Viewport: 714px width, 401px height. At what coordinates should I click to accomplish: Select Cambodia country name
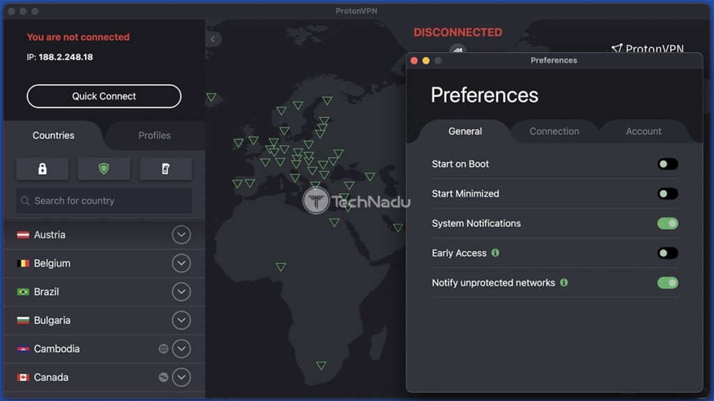pos(56,349)
